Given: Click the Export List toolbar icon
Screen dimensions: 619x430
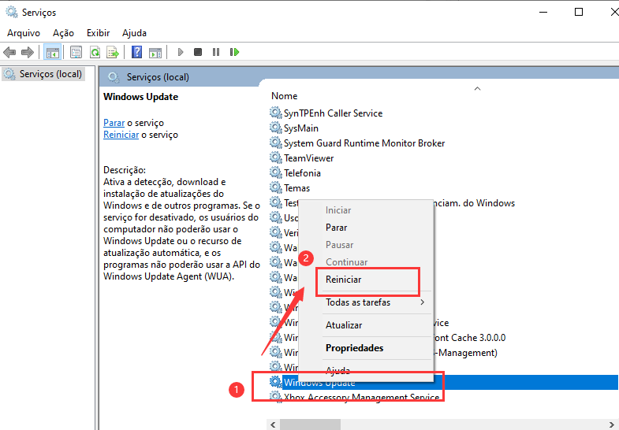Looking at the screenshot, I should point(113,52).
